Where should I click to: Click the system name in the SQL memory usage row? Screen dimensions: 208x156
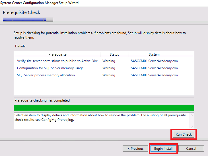coord(154,68)
